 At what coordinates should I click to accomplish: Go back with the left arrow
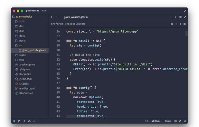pyautogui.click(x=52, y=17)
